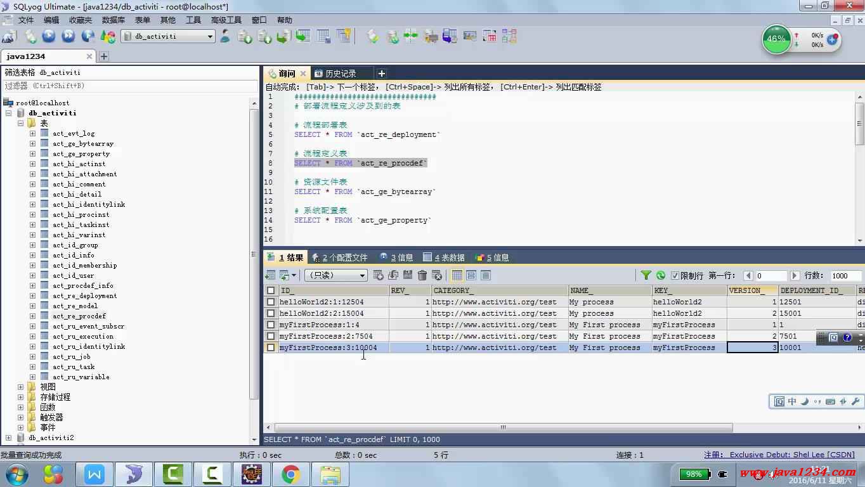865x487 pixels.
Task: Check the row myFirstProcess:1:4 checkbox
Action: pyautogui.click(x=271, y=325)
